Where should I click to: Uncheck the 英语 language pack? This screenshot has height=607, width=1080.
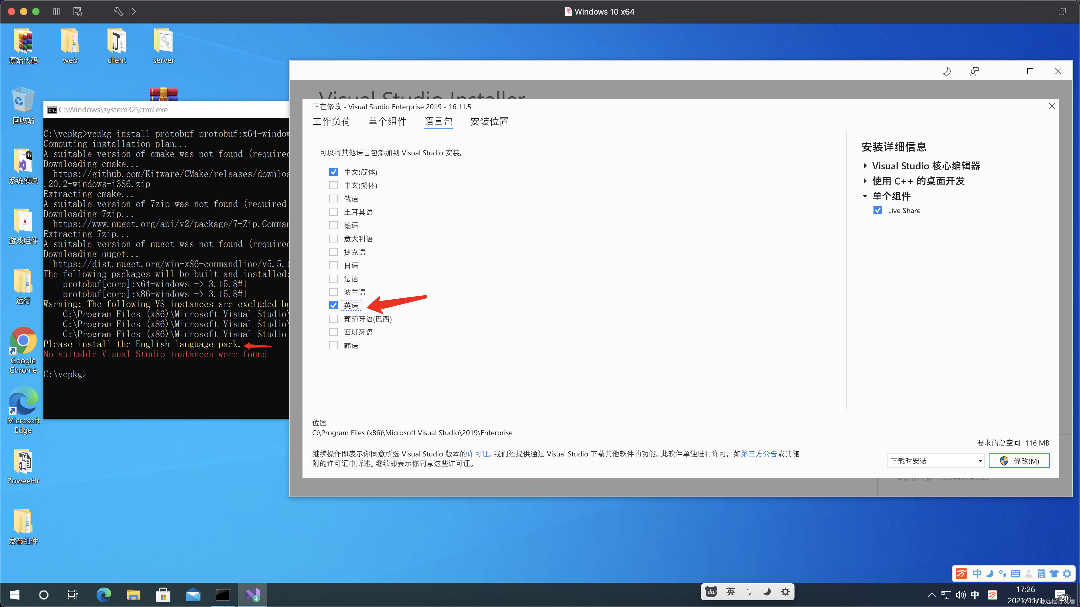pyautogui.click(x=333, y=305)
